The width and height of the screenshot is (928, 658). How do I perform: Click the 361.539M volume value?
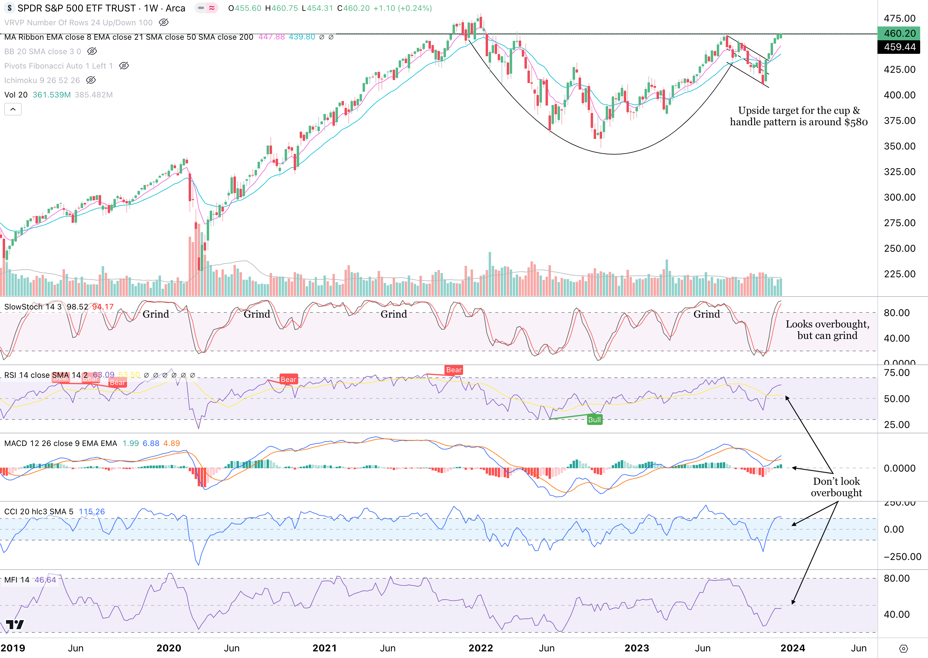[x=51, y=95]
